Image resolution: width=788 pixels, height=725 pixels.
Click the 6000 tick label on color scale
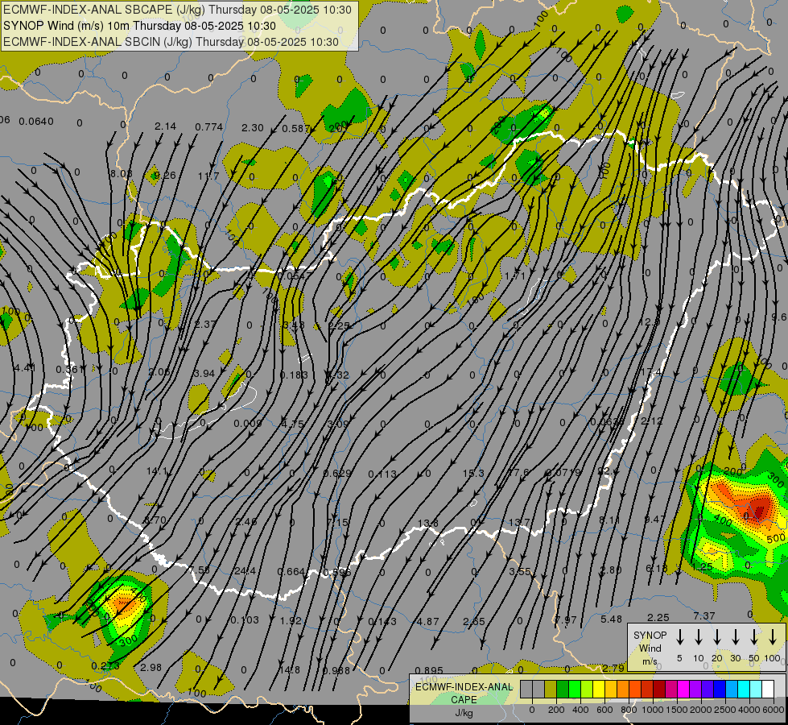pos(773,710)
